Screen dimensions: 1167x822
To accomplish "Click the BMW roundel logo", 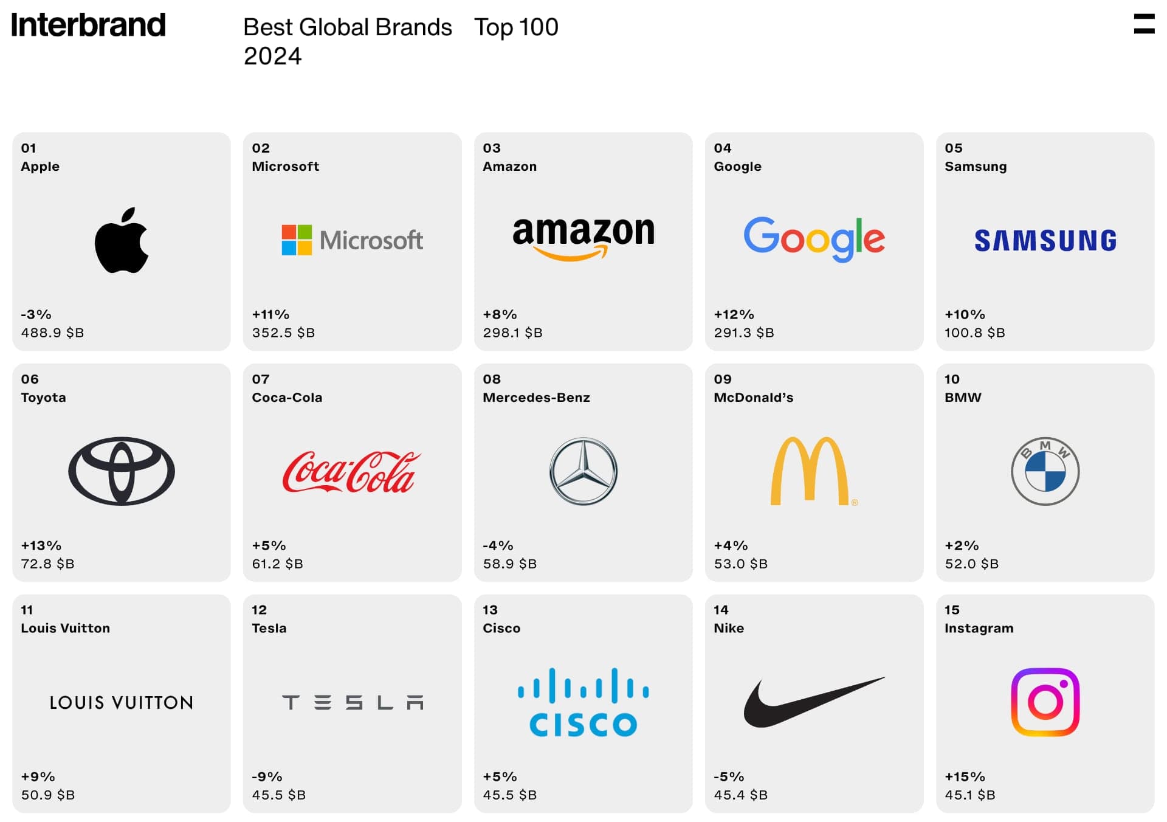I will pyautogui.click(x=1045, y=471).
